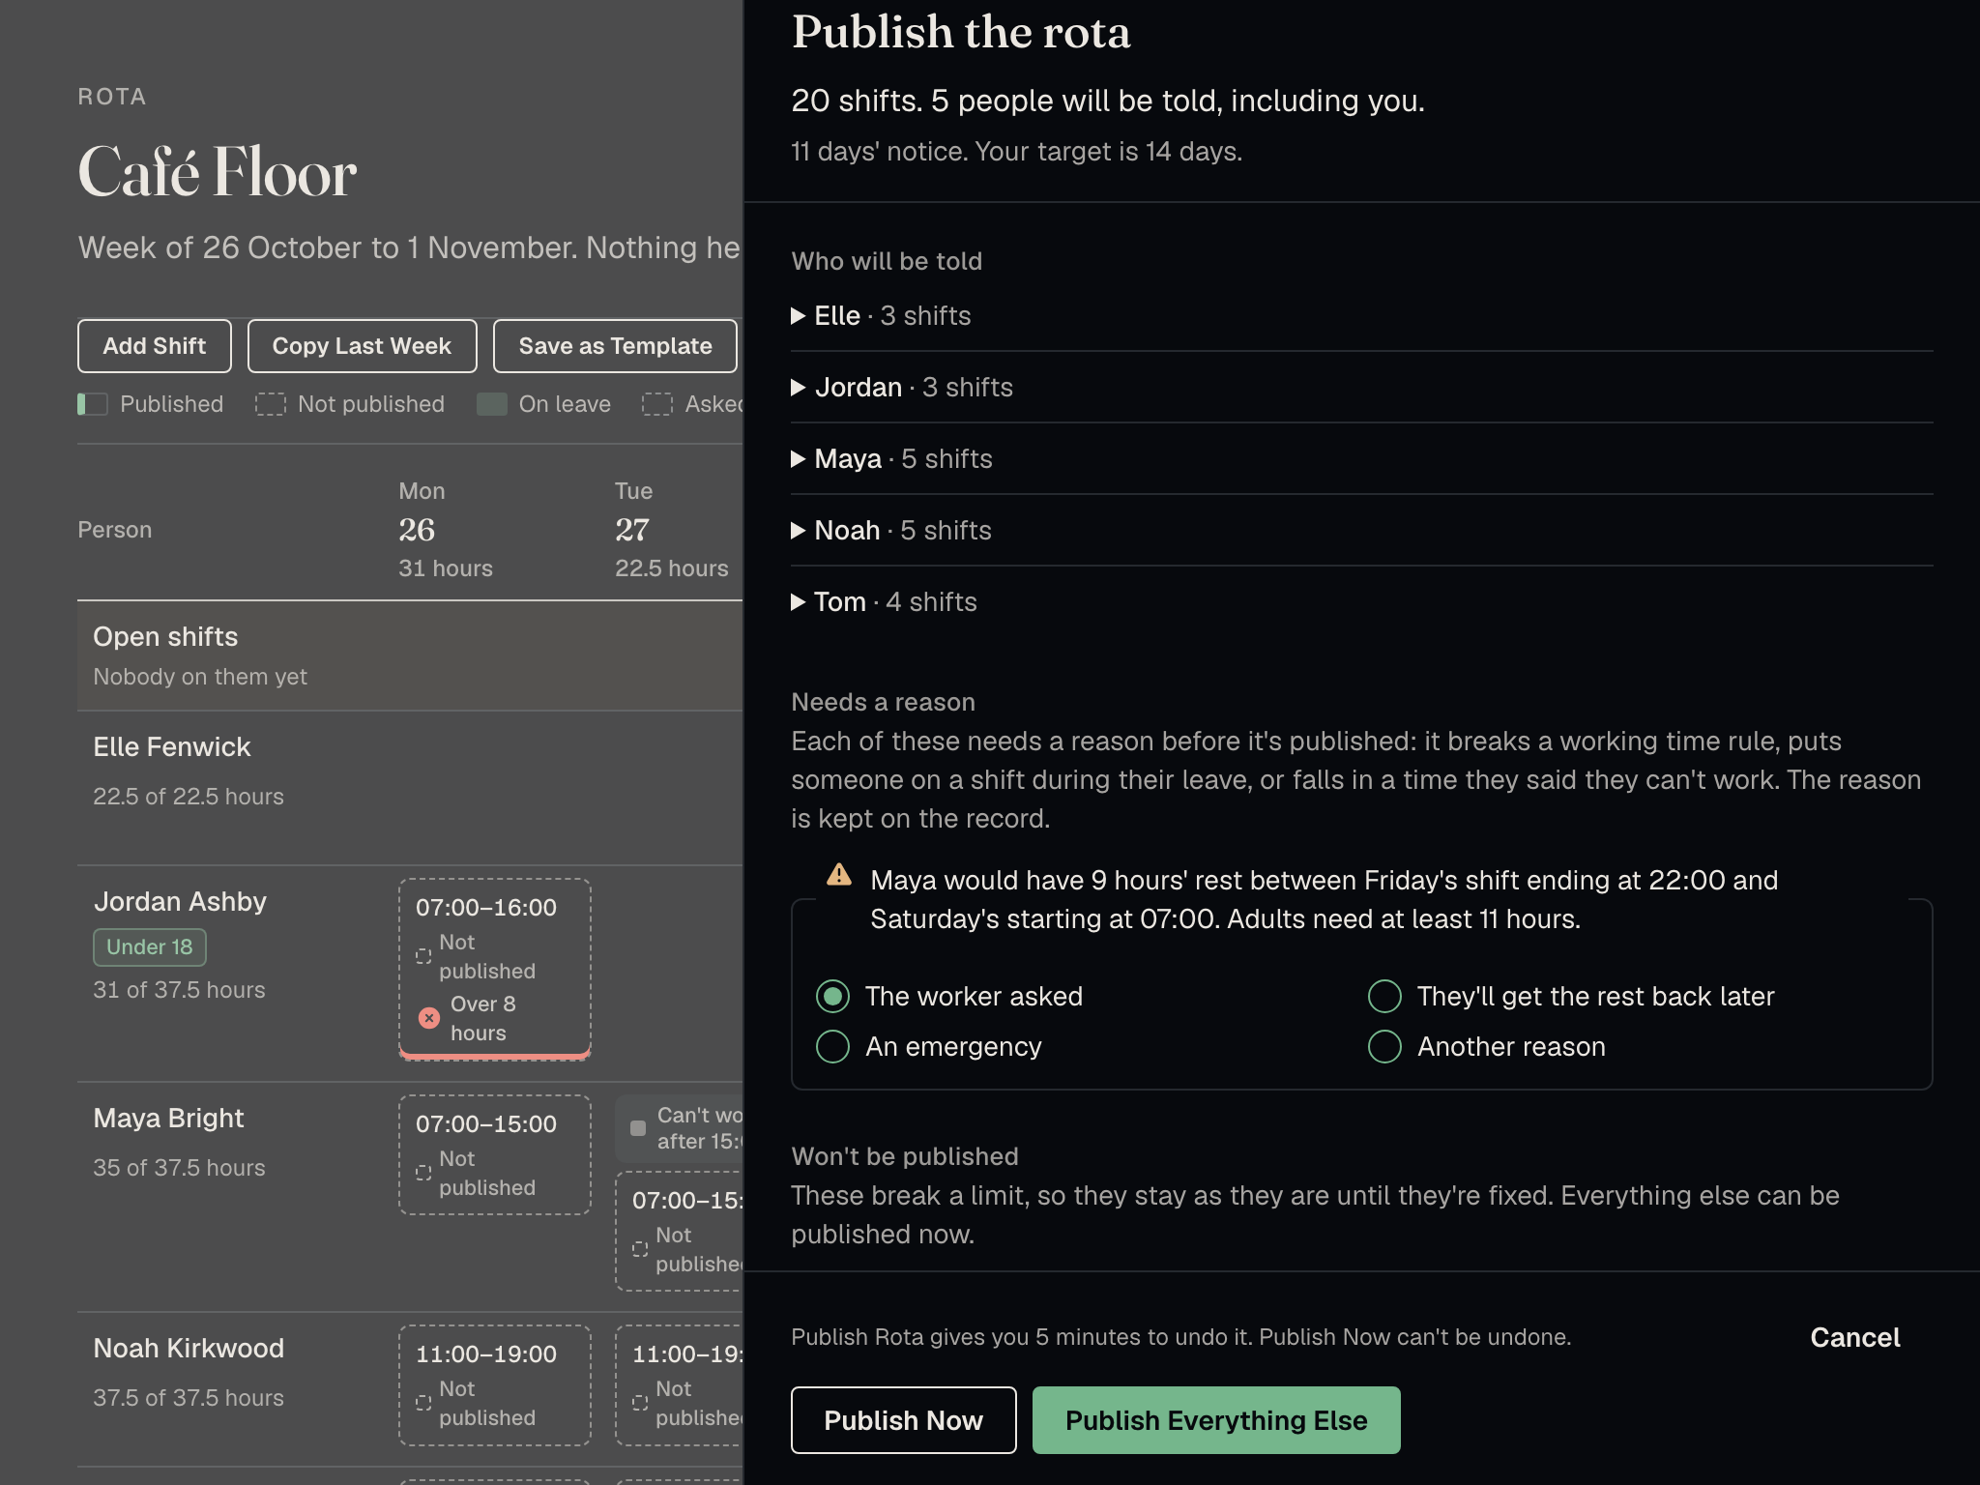Open Jordan Ashby's Monday 07:00–16:00 shift

point(495,969)
